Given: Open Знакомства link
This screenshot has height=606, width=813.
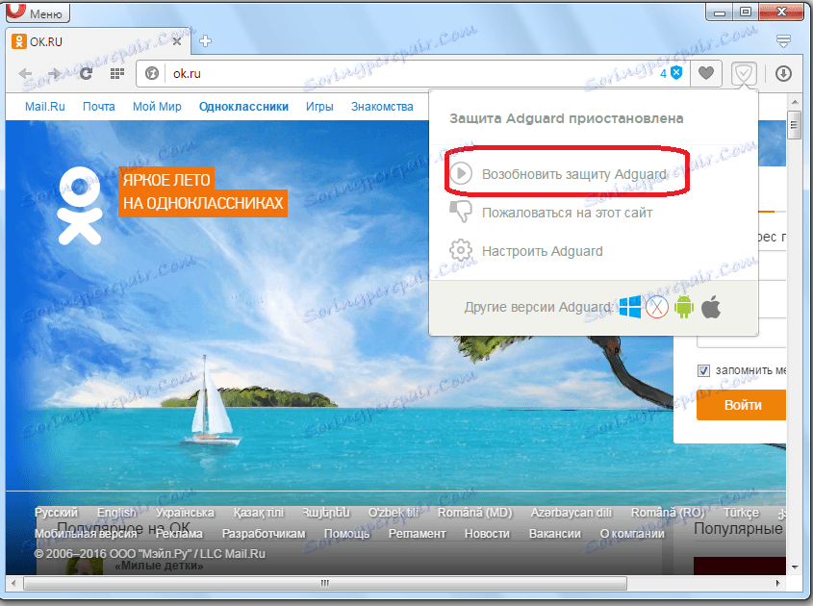Looking at the screenshot, I should pyautogui.click(x=382, y=107).
